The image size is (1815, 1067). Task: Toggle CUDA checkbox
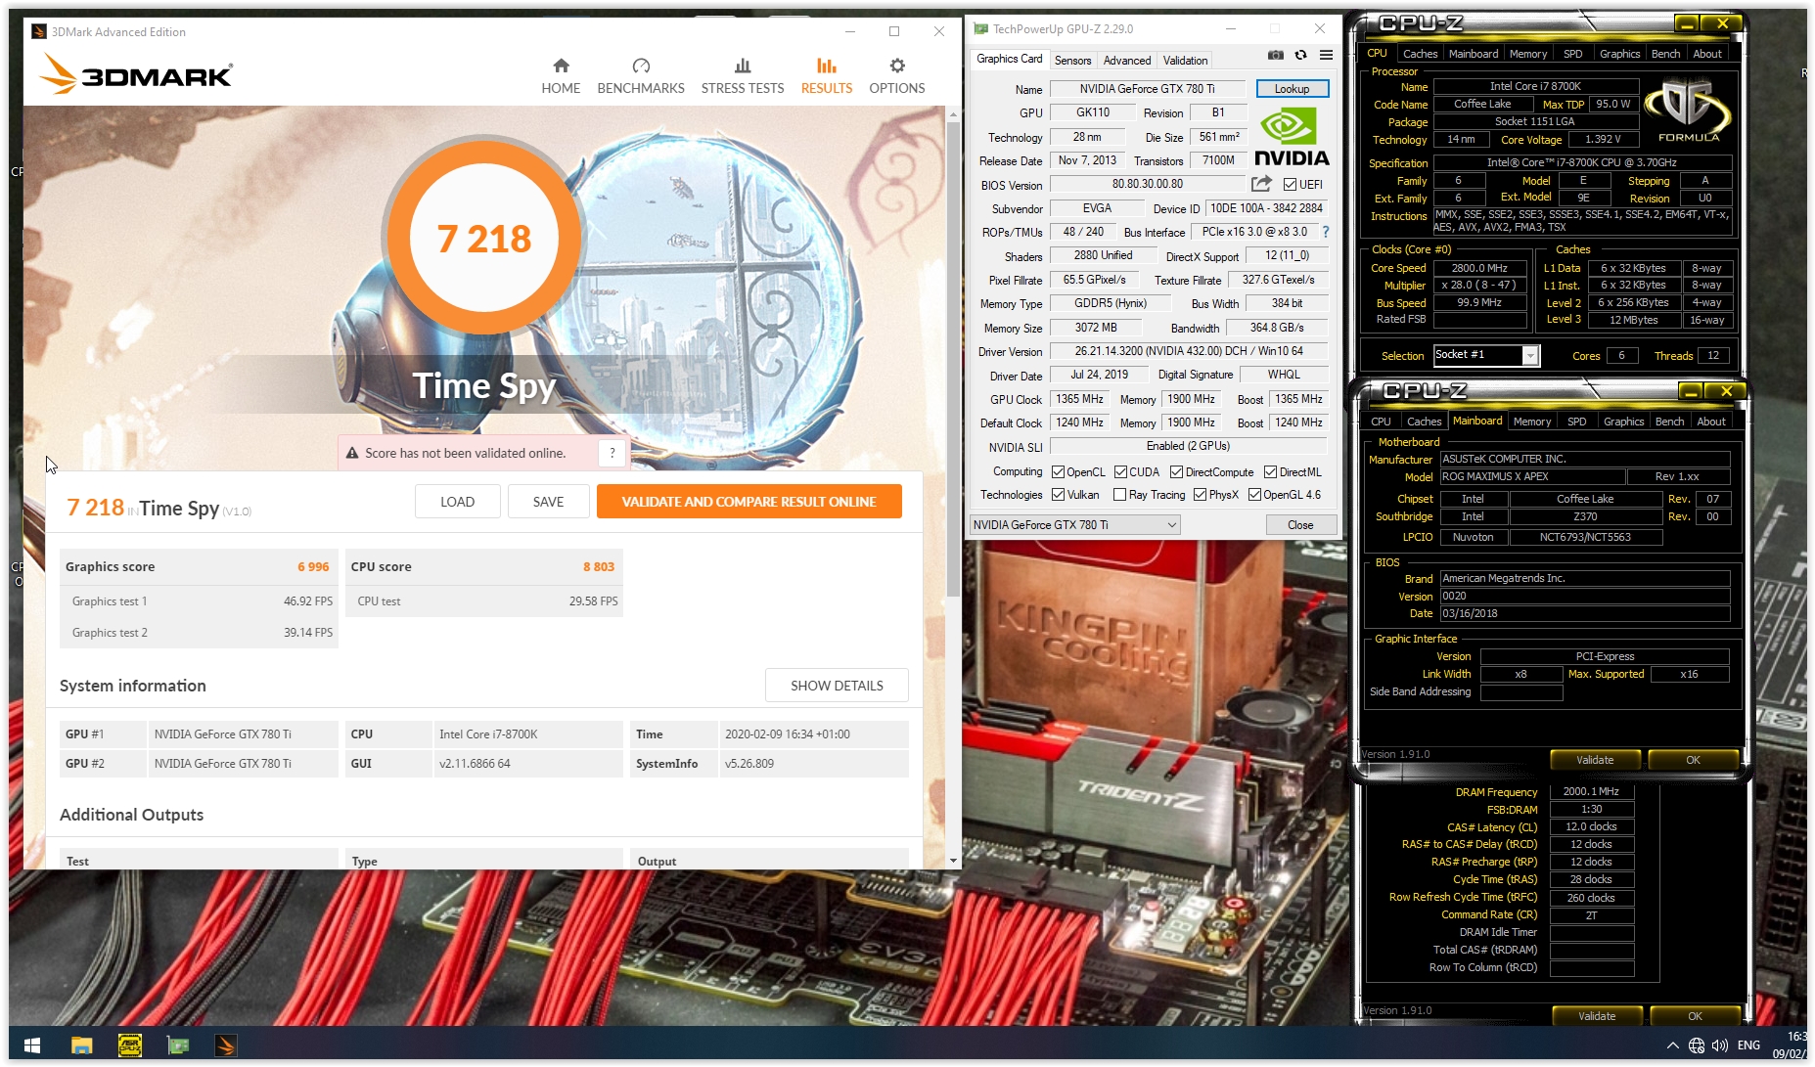tap(1120, 472)
